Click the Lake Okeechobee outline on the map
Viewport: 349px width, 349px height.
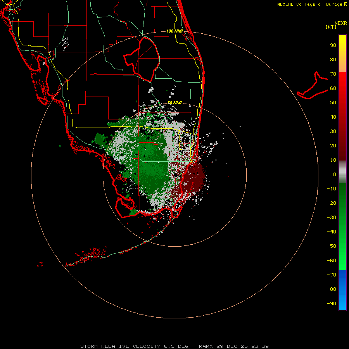(142, 59)
